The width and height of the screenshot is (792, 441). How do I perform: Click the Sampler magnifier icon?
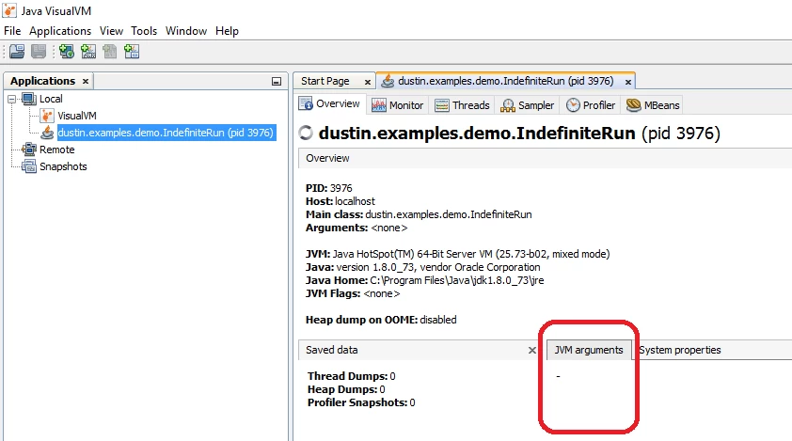[x=507, y=105]
